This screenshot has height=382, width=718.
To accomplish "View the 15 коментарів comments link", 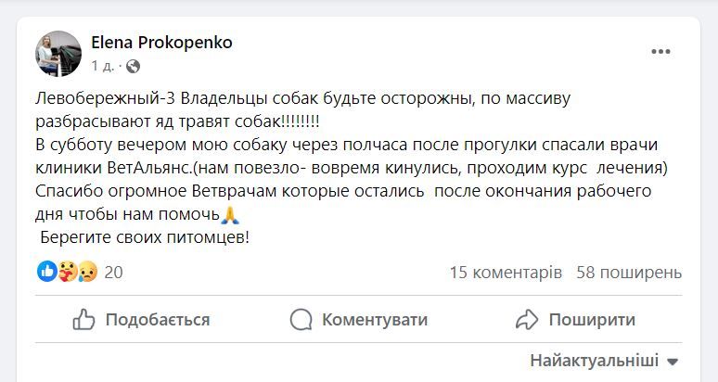I will pyautogui.click(x=506, y=273).
